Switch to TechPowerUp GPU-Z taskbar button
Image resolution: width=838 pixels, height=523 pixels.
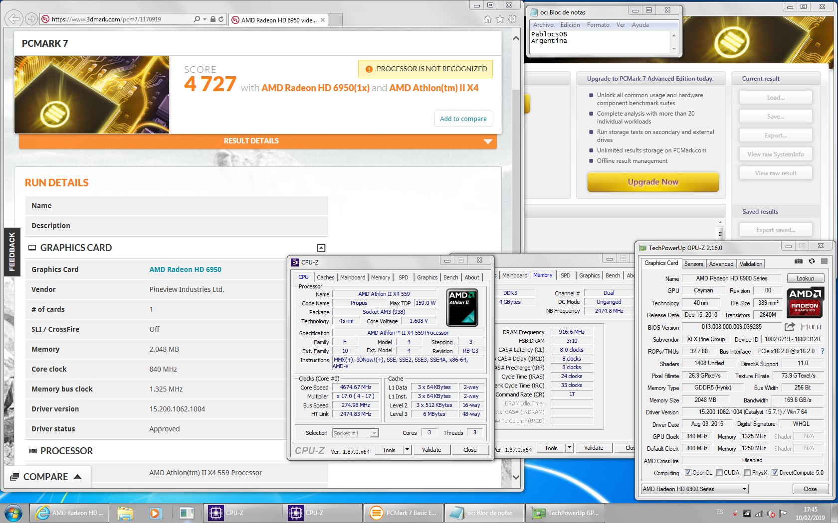tap(566, 513)
